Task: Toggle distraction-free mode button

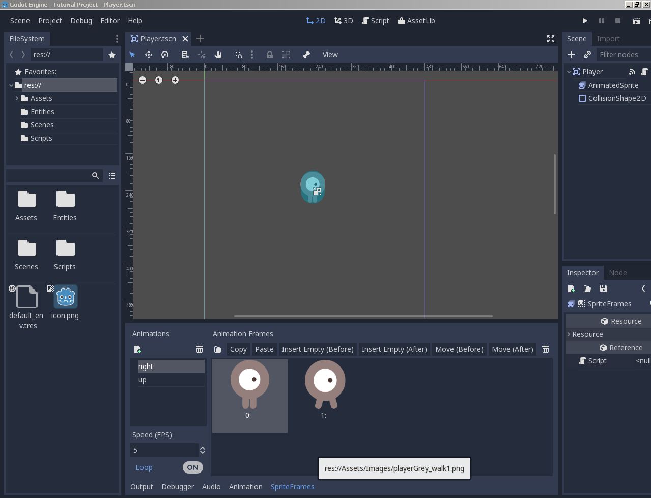Action: coord(551,39)
